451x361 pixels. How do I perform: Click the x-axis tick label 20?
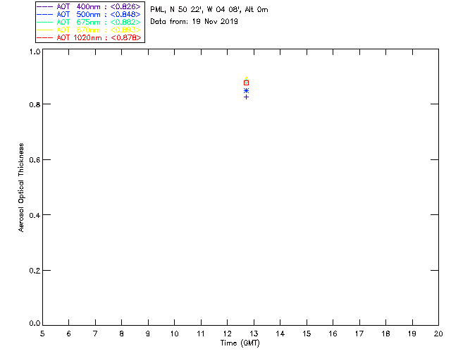(438, 334)
